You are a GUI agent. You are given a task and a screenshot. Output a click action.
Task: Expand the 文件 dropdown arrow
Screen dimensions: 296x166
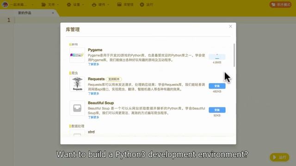click(x=58, y=5)
